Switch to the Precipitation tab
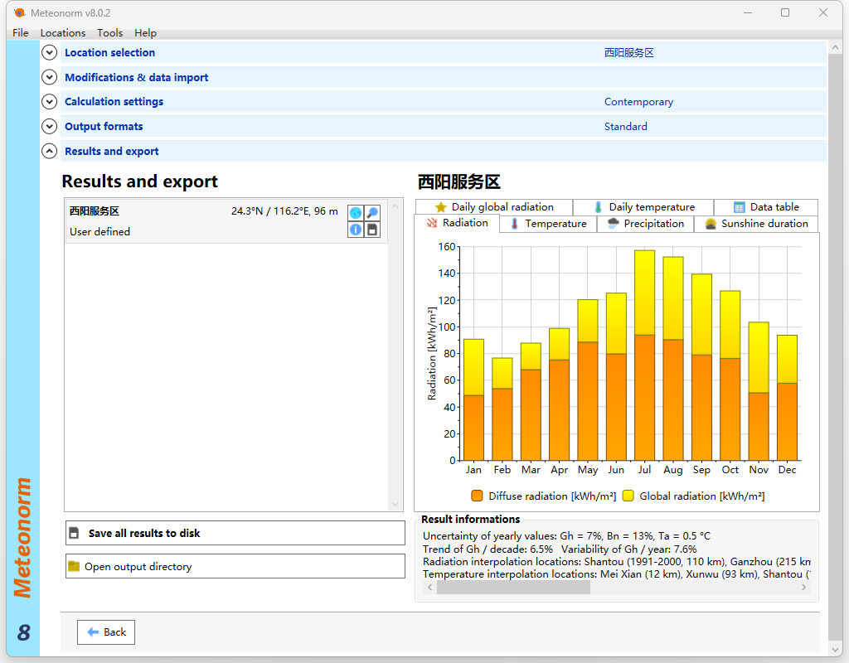Screen dimensions: 849x663 tap(645, 224)
